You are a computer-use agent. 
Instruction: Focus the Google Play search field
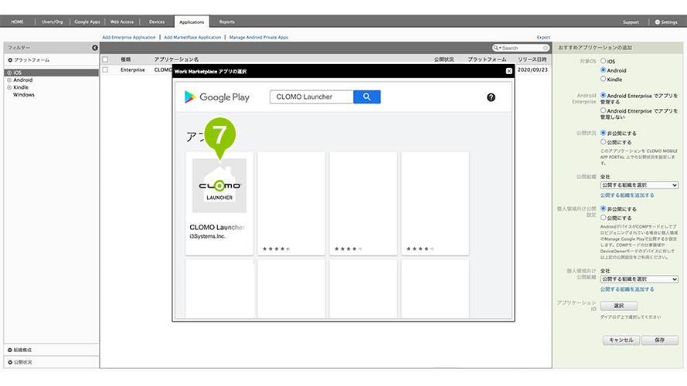(311, 96)
